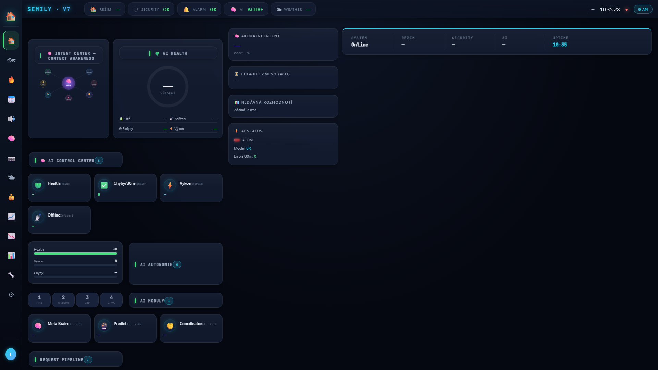Open the Meta Brain module card
Screen dimensions: 658x370
(x=60, y=328)
